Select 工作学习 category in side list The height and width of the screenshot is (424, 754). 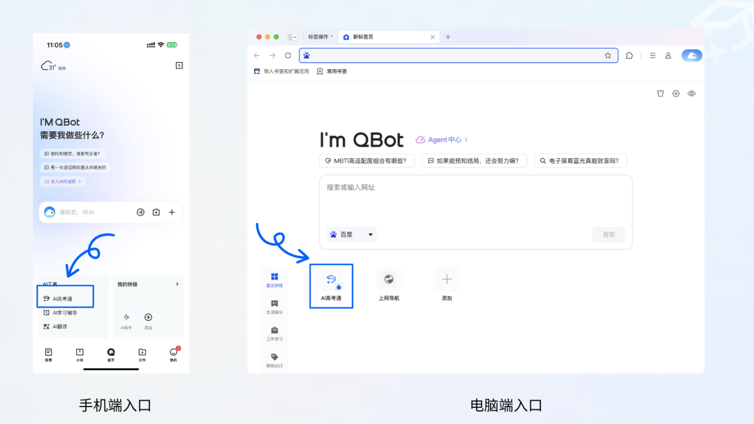(274, 334)
